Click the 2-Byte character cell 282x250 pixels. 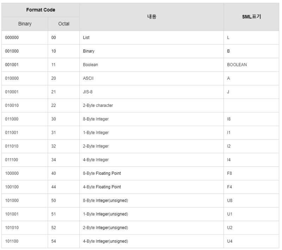(x=152, y=105)
